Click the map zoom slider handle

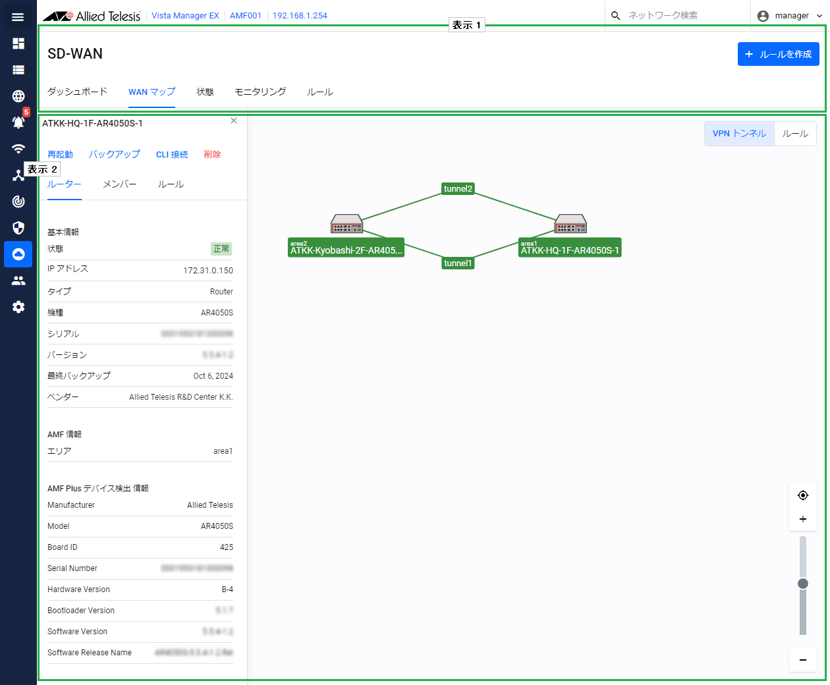802,584
